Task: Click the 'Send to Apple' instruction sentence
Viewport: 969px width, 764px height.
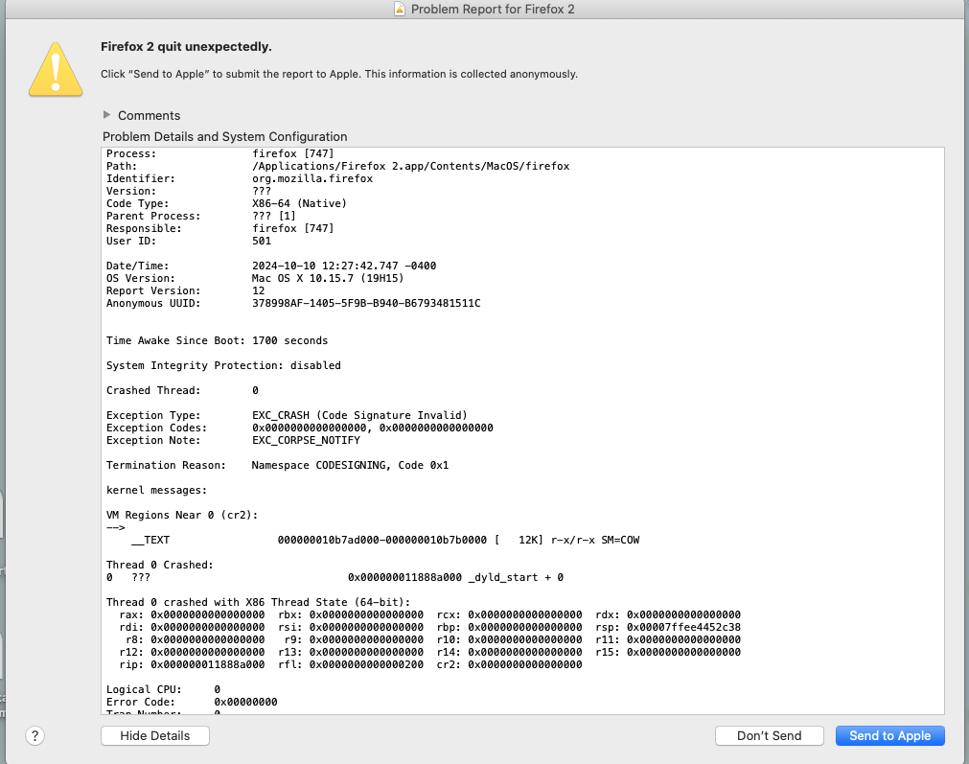Action: click(x=339, y=74)
